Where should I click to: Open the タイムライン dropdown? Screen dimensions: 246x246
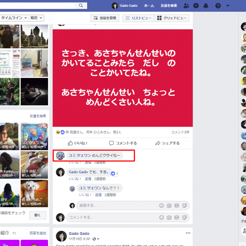point(14,18)
